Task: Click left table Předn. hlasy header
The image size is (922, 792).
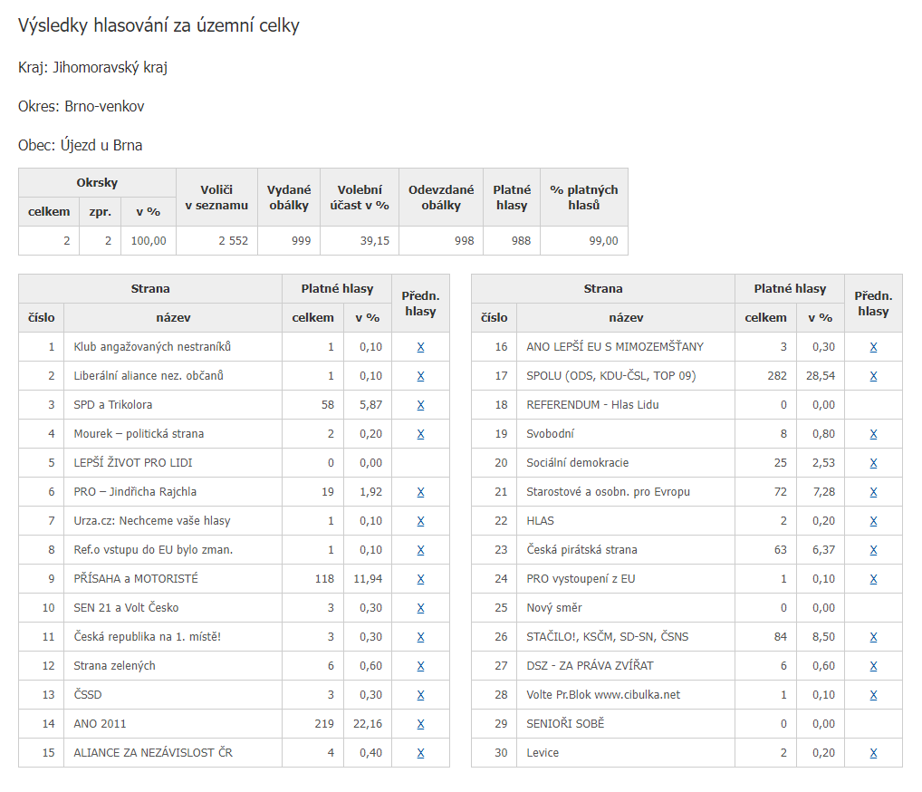Action: point(420,303)
